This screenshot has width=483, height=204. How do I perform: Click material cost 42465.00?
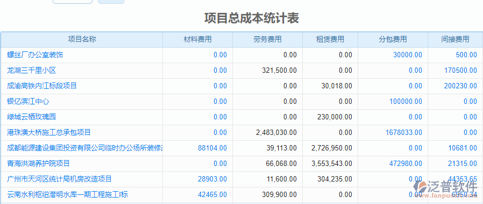click(212, 194)
